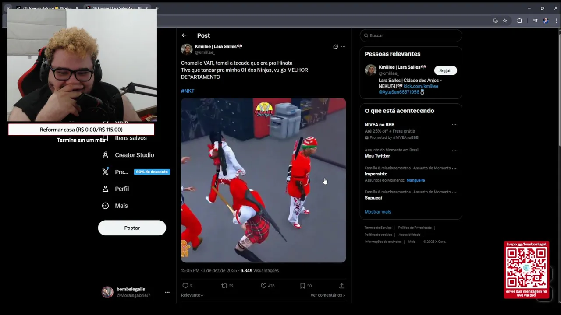Viewport: 561px width, 315px height.
Task: Bookmark page with Chrome star icon
Action: coord(505,21)
